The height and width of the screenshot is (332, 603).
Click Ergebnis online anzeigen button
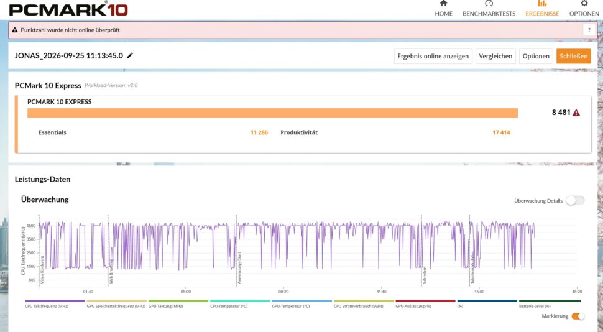pyautogui.click(x=433, y=56)
